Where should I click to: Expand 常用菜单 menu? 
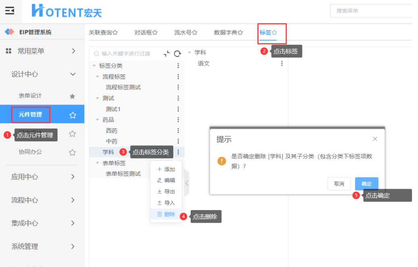coord(74,51)
